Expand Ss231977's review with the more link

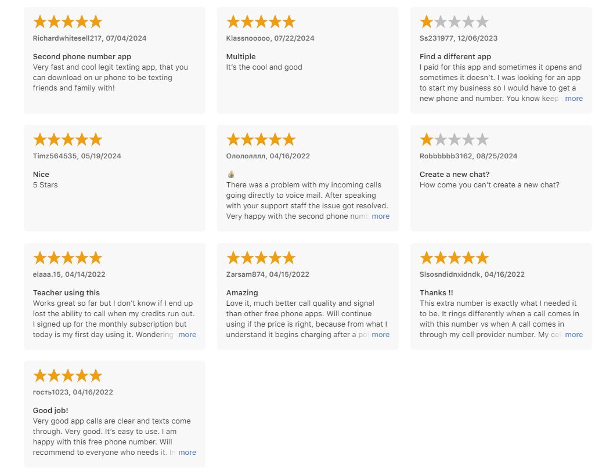click(x=574, y=99)
